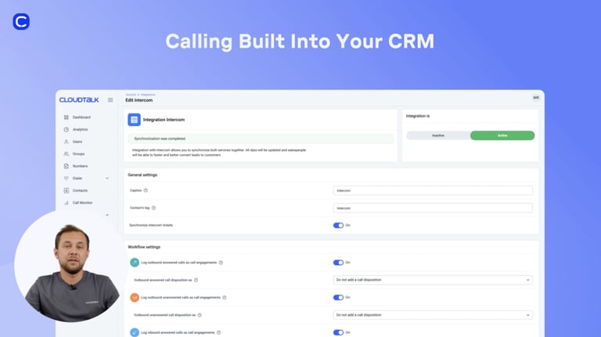
Task: Open Call Monitor in the sidebar
Action: [82, 203]
